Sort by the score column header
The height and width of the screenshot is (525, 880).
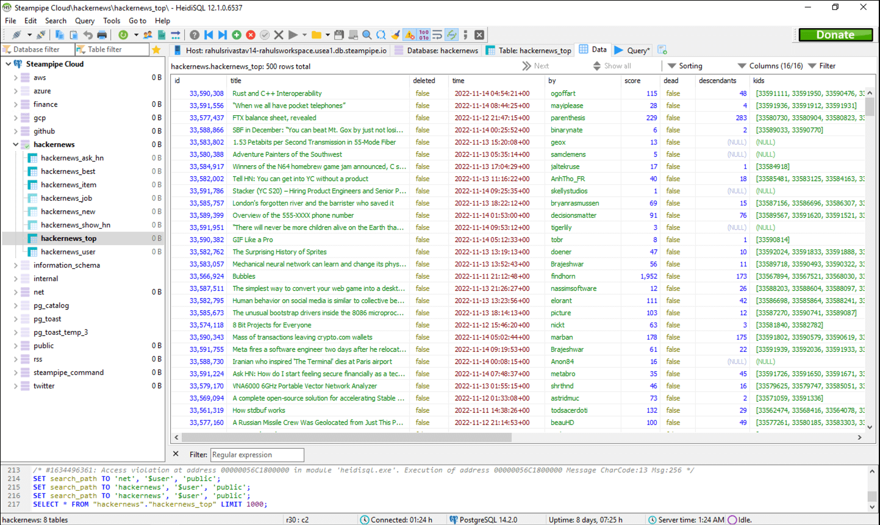pyautogui.click(x=640, y=80)
